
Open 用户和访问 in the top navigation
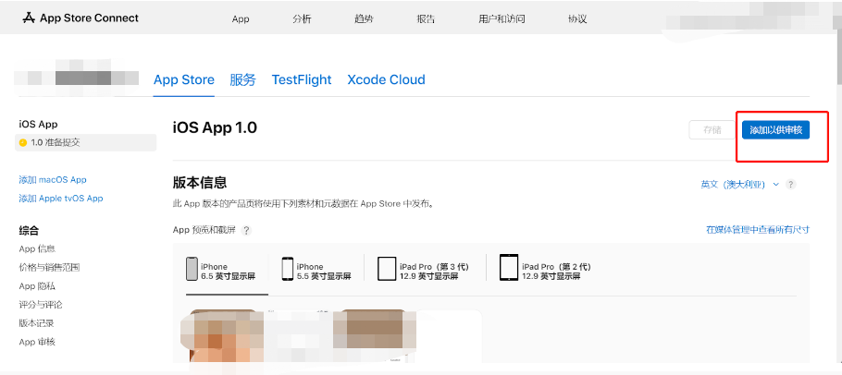(x=501, y=19)
